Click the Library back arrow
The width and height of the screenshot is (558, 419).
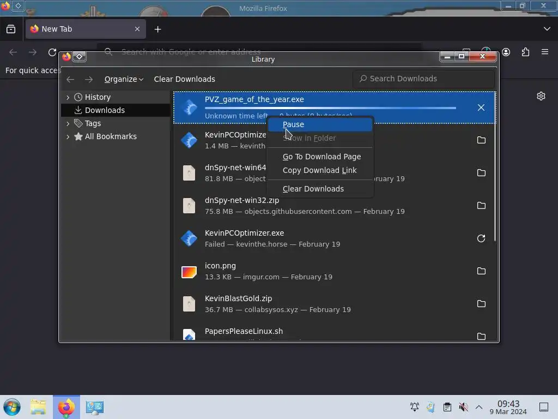click(70, 79)
